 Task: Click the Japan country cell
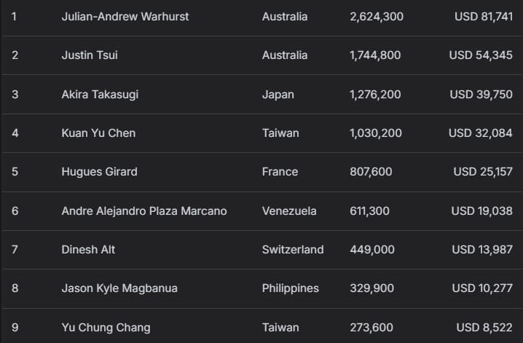(x=278, y=94)
